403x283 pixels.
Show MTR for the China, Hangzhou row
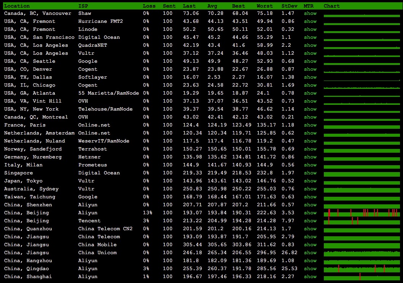(x=310, y=261)
